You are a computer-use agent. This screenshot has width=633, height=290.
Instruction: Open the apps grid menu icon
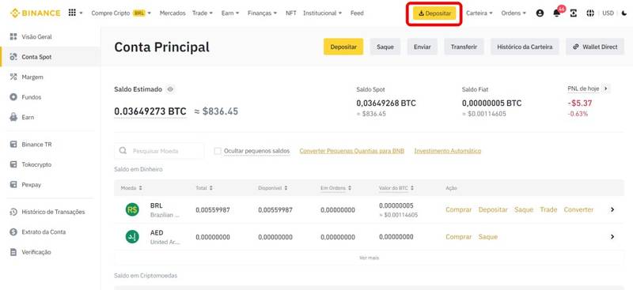click(72, 13)
